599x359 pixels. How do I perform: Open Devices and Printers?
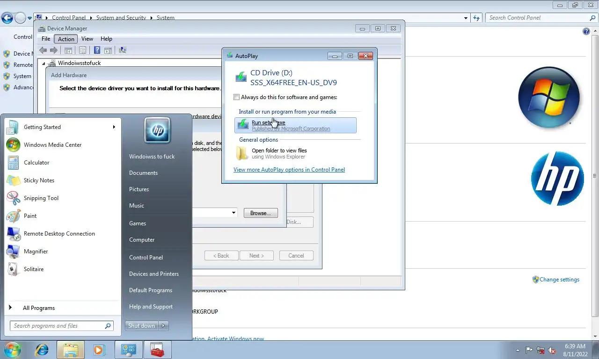point(154,274)
